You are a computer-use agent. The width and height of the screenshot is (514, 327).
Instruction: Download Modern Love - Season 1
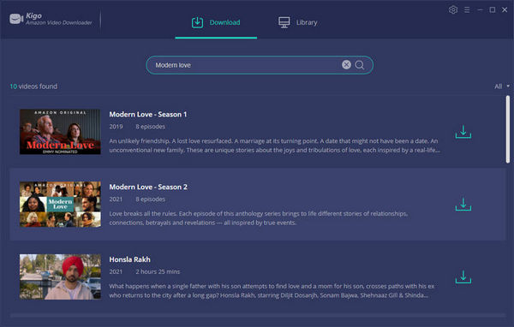(463, 132)
